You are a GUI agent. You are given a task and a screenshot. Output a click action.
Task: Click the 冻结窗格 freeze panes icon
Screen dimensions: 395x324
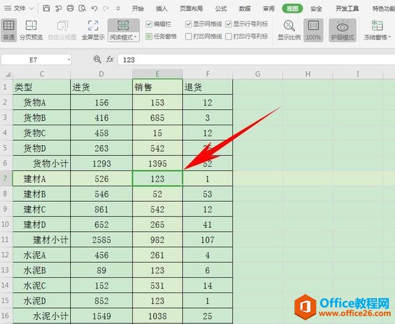[377, 25]
